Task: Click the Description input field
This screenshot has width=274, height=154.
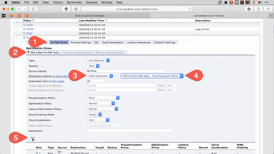Action: [130, 131]
